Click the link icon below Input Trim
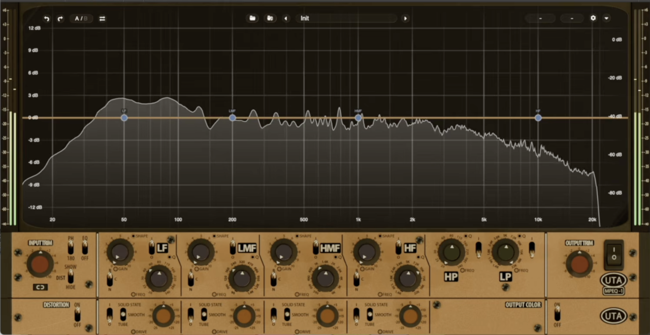The image size is (650, 335). coord(40,287)
